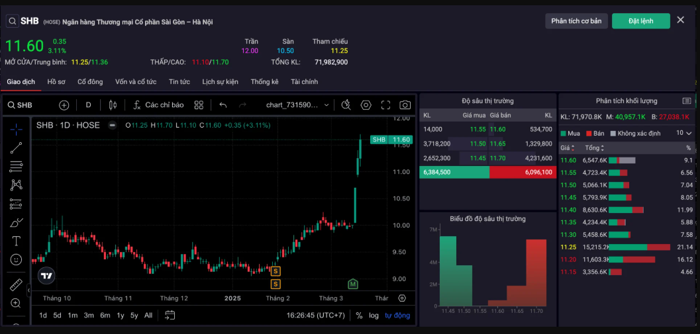Screen dimensions: 700x334
Task: Set chart range to 3m
Action: pyautogui.click(x=89, y=315)
